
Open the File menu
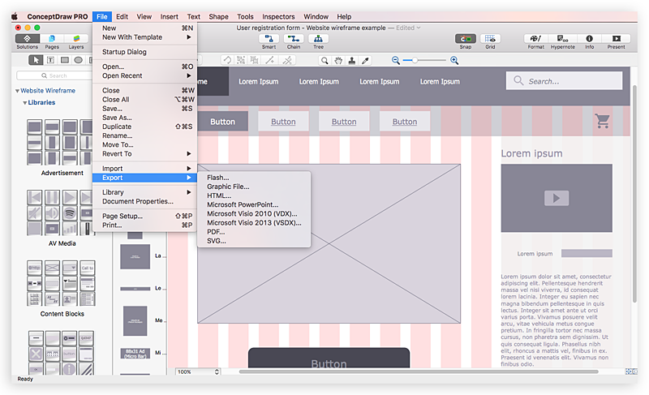click(x=102, y=16)
